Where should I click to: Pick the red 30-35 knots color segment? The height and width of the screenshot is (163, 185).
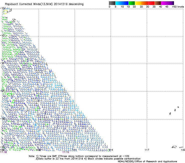(x=151, y=3)
